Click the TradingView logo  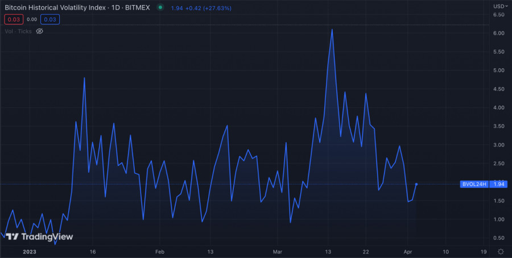pyautogui.click(x=38, y=236)
